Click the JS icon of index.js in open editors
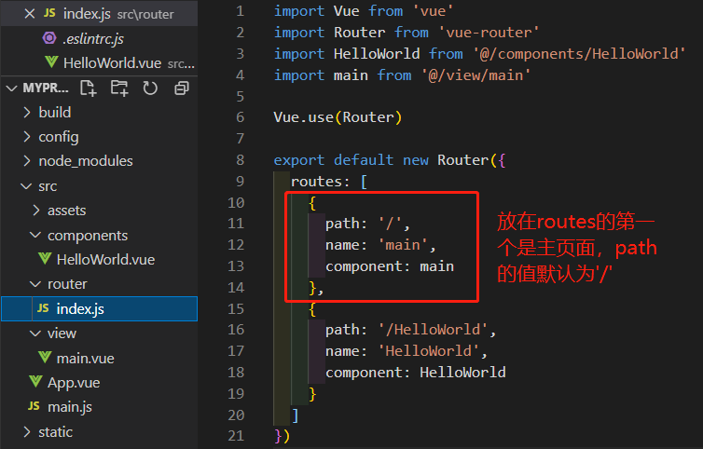 point(49,13)
